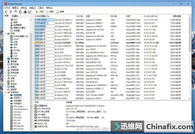Click the sidebar tree scroll-up arrow

coord(31,19)
